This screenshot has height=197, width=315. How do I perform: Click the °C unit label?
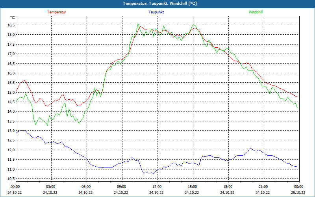13,18
